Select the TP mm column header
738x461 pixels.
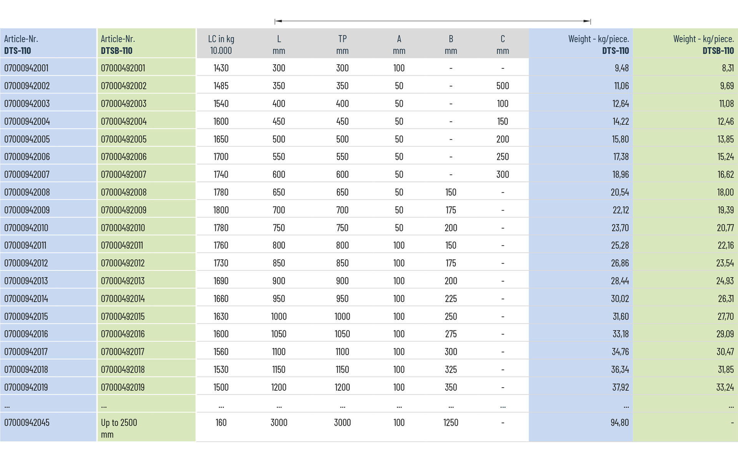[x=342, y=44]
